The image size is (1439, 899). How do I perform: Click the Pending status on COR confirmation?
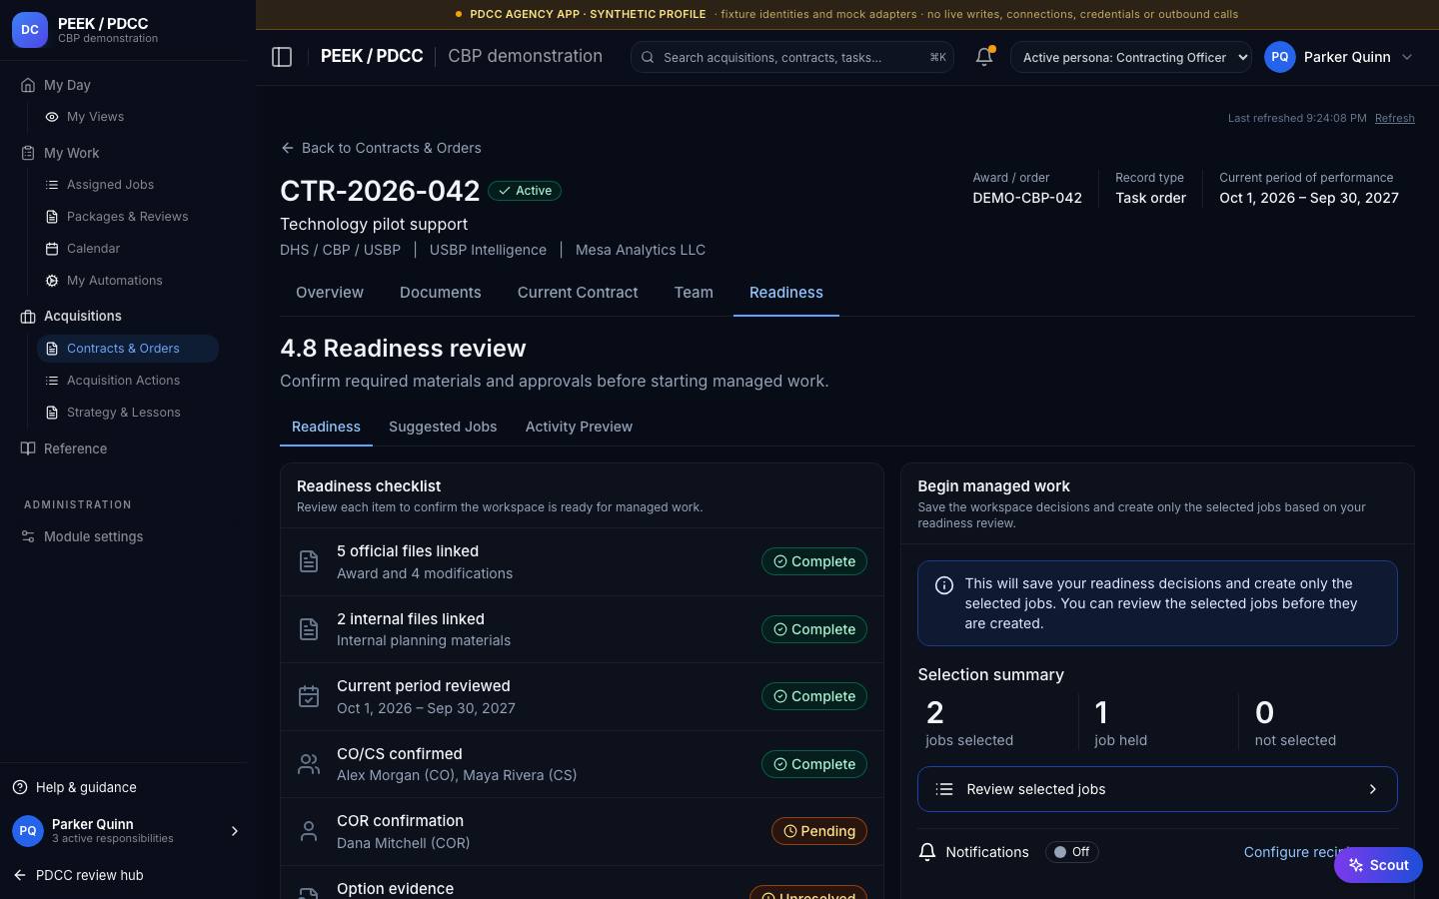[819, 831]
